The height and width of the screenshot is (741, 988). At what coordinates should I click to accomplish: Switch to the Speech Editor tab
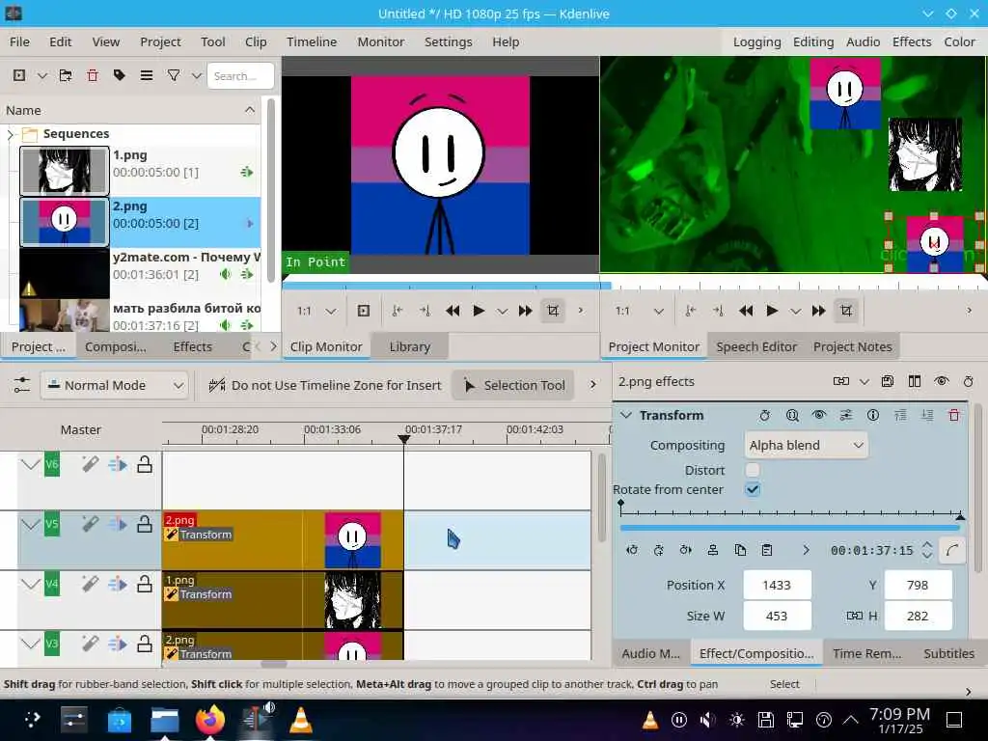click(x=756, y=346)
